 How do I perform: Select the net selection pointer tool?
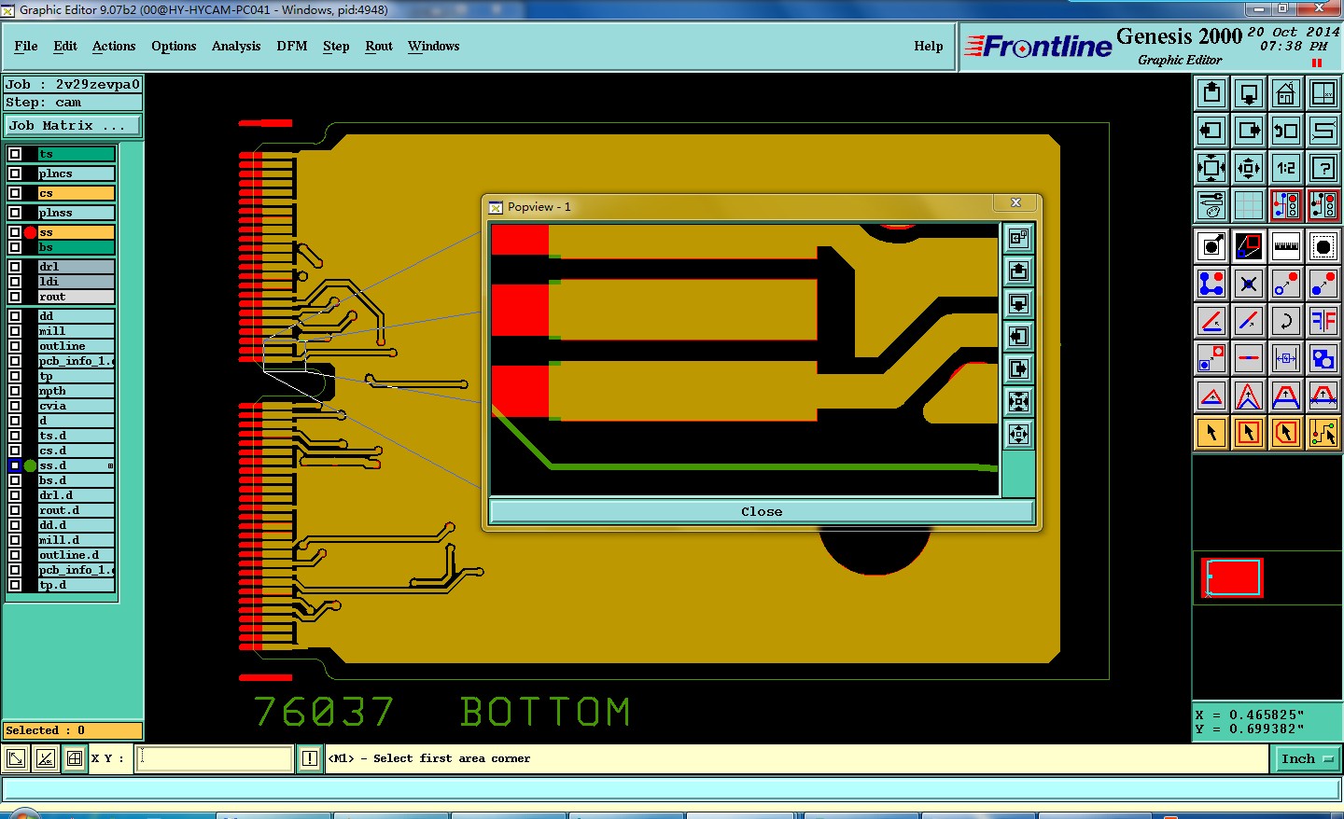pyautogui.click(x=1323, y=433)
